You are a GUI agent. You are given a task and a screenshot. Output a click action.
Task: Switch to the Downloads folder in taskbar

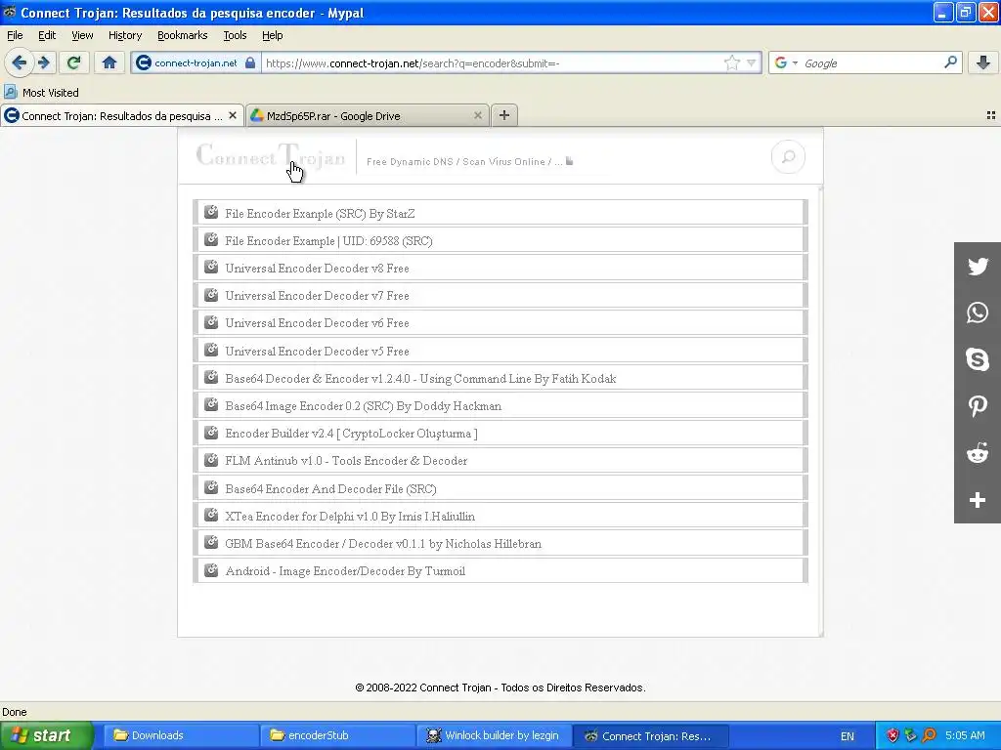[181, 735]
